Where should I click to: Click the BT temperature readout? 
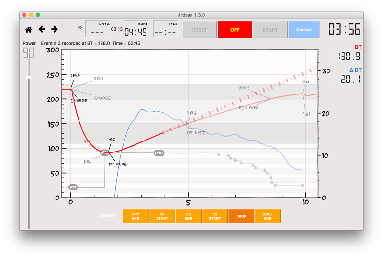[x=349, y=56]
